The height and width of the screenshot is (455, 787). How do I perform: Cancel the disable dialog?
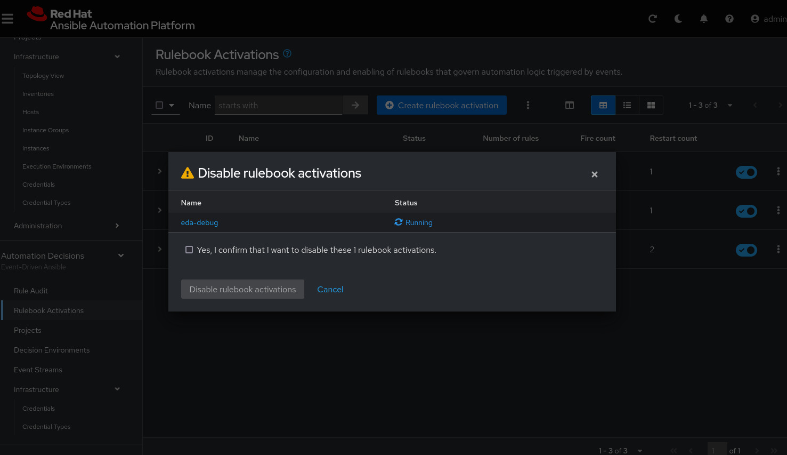pos(330,289)
